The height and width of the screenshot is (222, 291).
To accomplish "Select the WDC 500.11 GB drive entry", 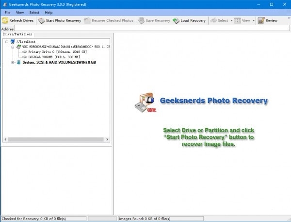I will coord(66,47).
